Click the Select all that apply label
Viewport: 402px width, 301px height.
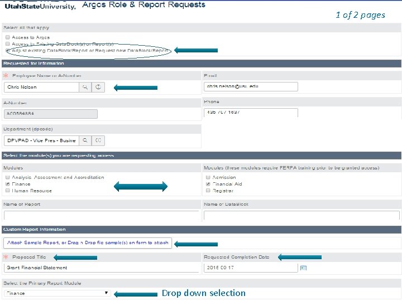click(26, 28)
